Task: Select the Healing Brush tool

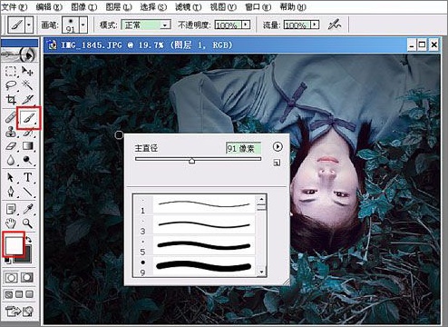Action: pos(10,117)
